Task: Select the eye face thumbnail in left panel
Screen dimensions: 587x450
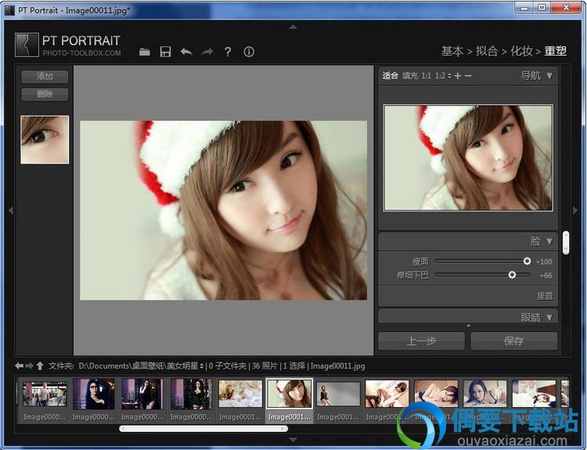Action: (45, 139)
